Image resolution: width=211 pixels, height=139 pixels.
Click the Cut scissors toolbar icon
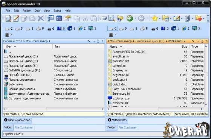[x=85, y=18]
